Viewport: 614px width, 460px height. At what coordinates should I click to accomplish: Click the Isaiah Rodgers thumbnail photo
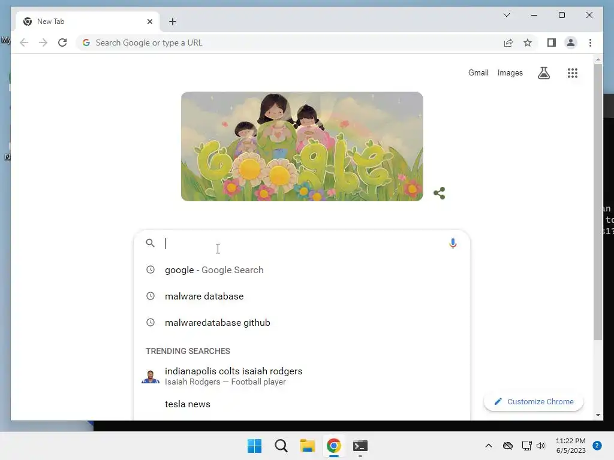pyautogui.click(x=151, y=376)
